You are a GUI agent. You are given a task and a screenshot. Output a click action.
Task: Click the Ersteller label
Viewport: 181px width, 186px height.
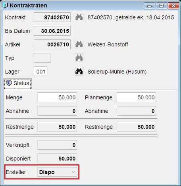(x=16, y=172)
